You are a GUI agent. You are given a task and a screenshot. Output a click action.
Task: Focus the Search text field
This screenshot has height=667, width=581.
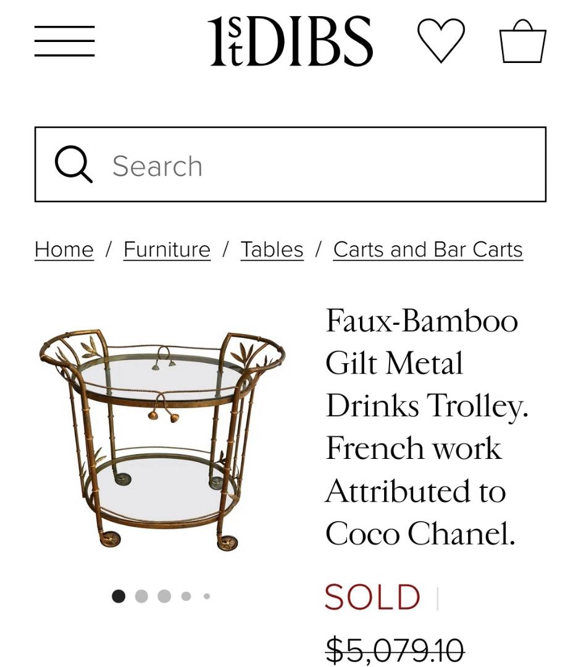click(321, 166)
